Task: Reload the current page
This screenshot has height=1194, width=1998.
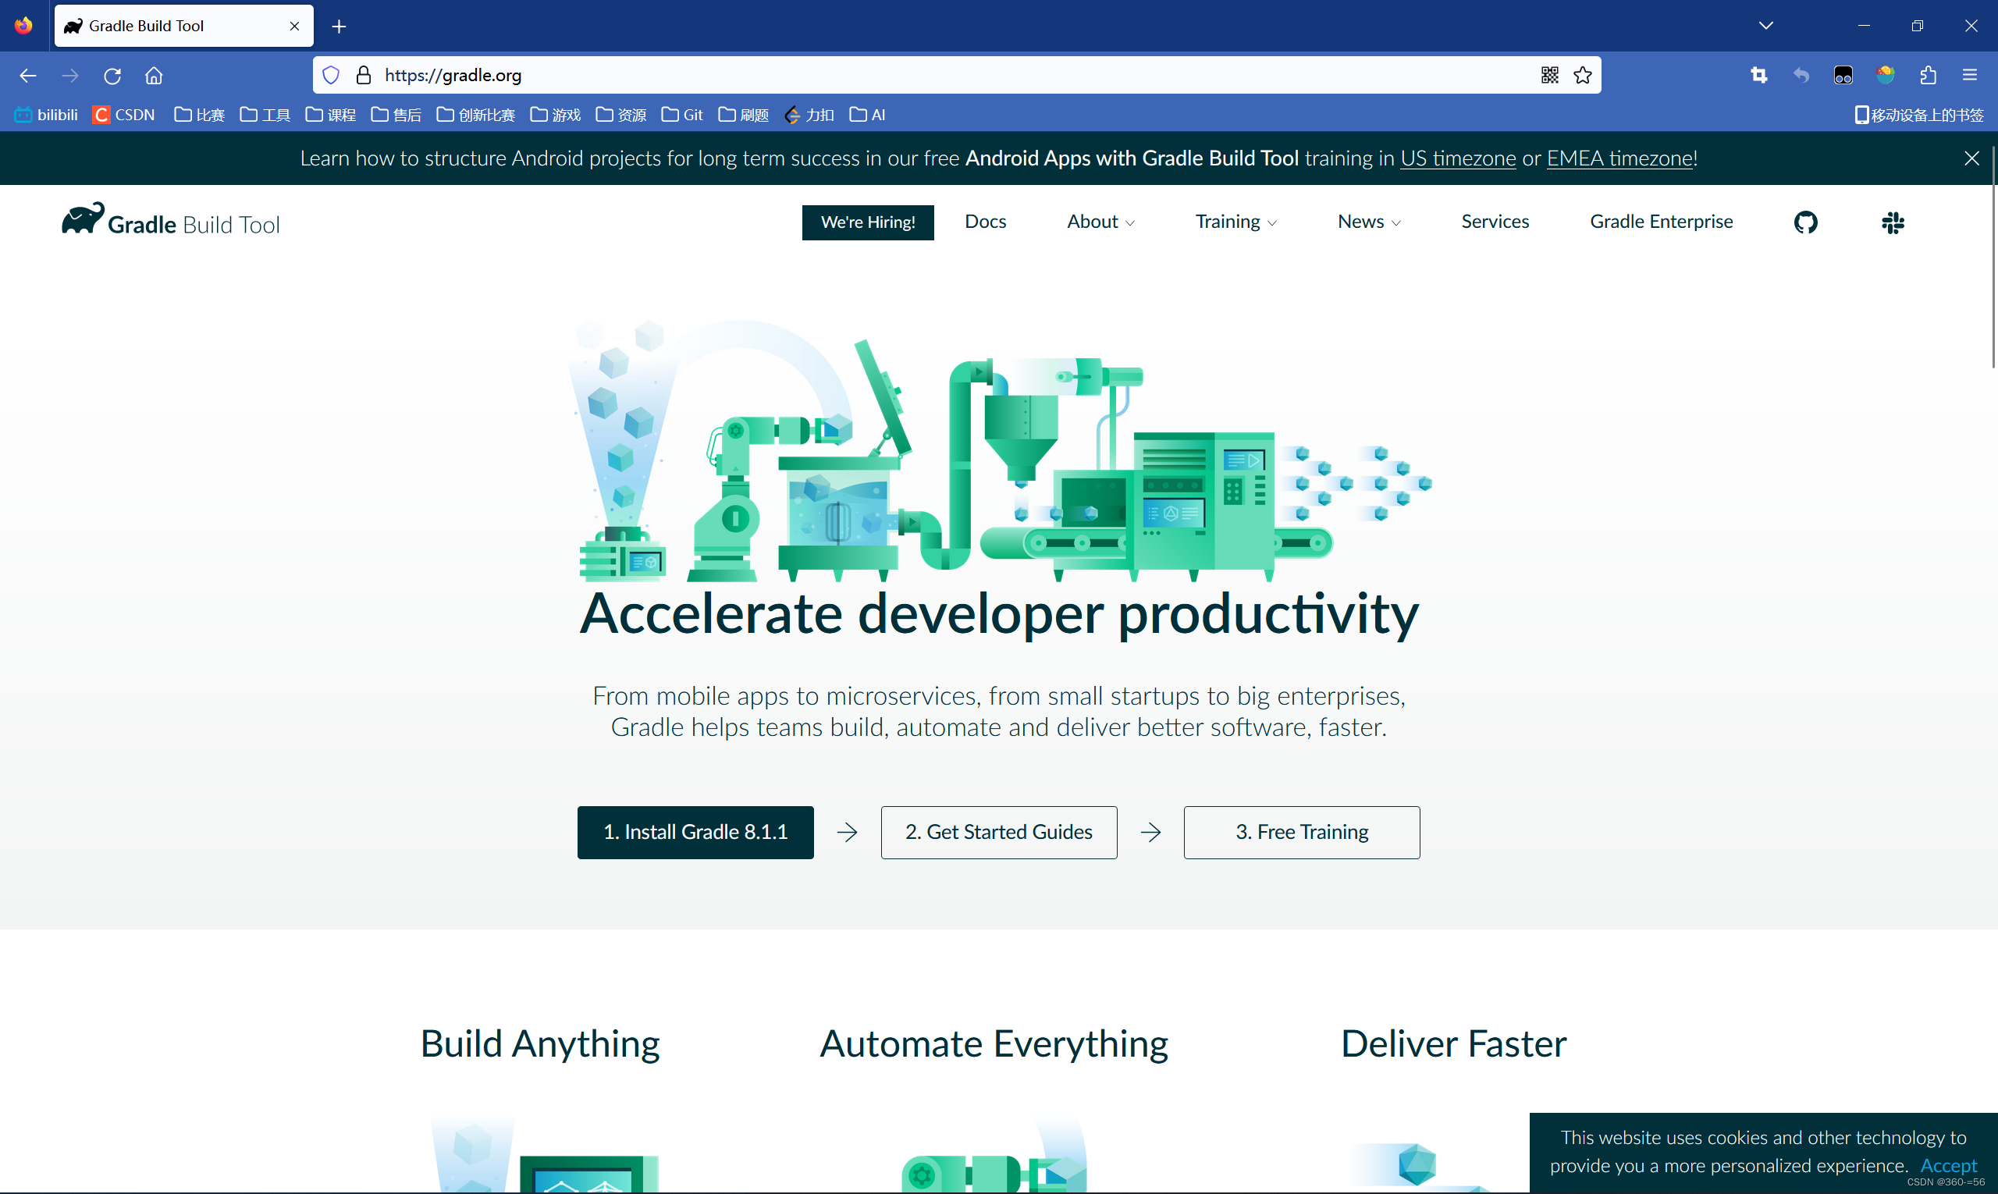Action: tap(112, 76)
